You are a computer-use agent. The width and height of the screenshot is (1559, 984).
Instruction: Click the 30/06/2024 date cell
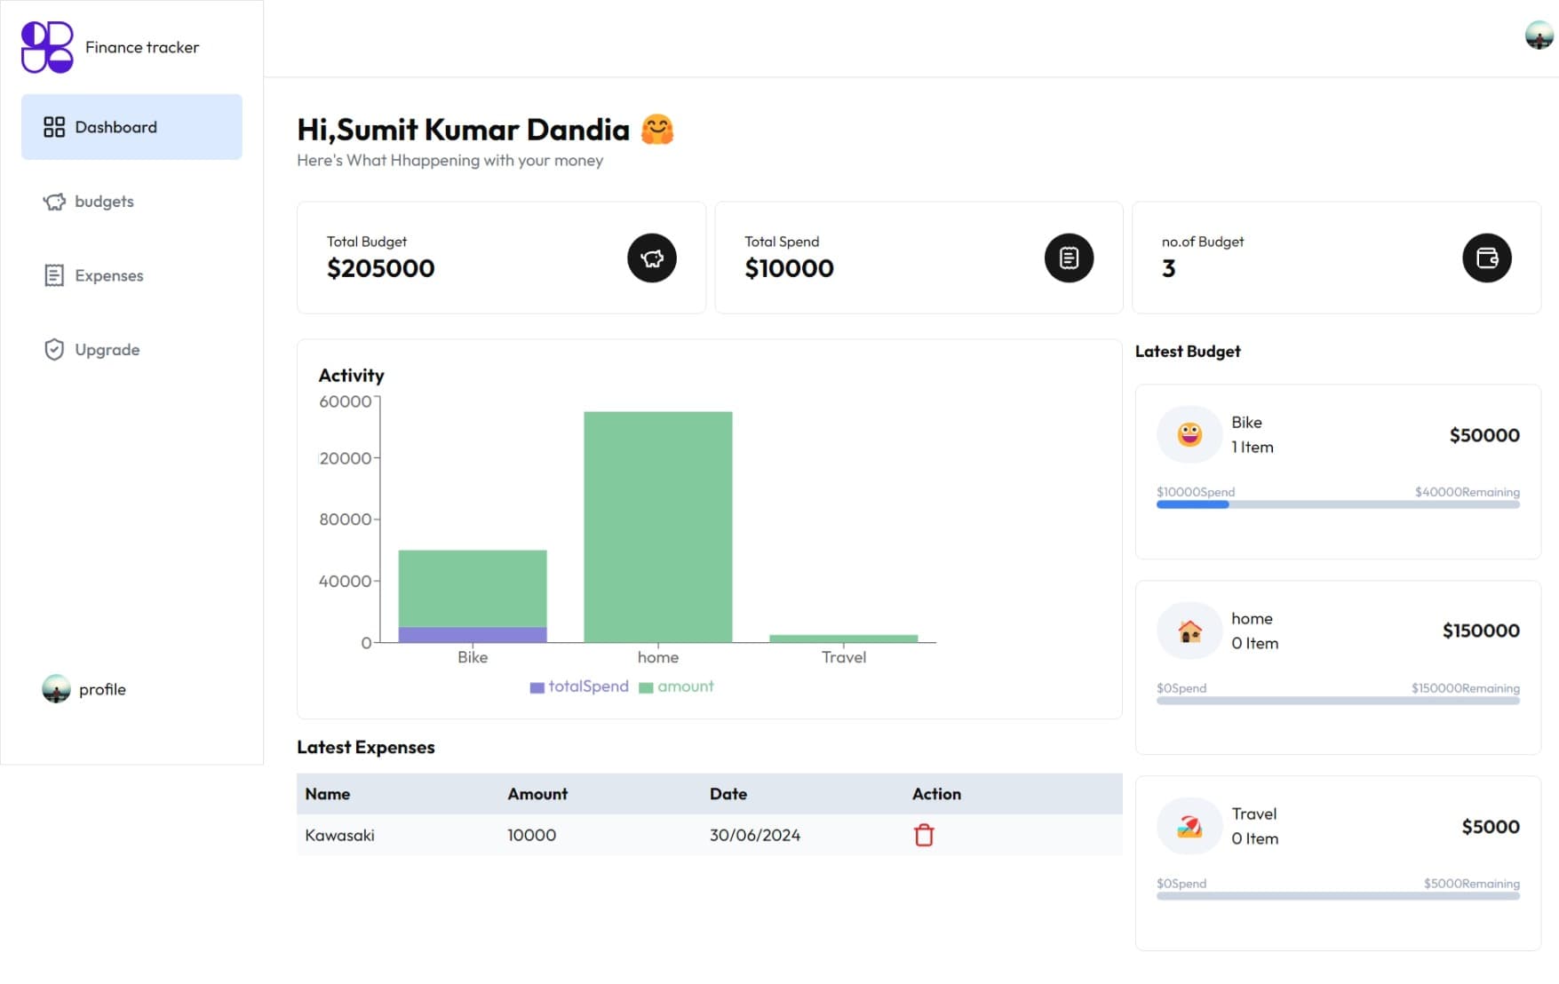point(755,835)
